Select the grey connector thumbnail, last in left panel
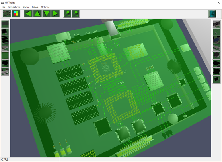The width and height of the screenshot is (222, 162). tap(5, 72)
